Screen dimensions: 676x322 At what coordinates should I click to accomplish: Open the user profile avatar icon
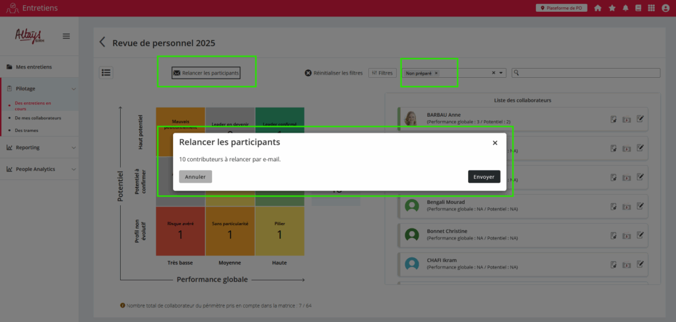665,8
